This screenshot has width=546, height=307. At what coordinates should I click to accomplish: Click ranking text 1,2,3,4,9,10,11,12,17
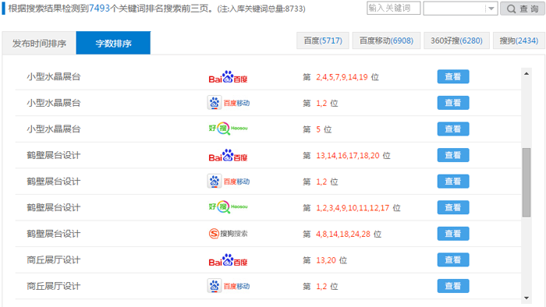[x=353, y=208]
